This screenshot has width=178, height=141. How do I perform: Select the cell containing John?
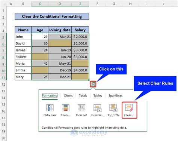[x=23, y=37]
